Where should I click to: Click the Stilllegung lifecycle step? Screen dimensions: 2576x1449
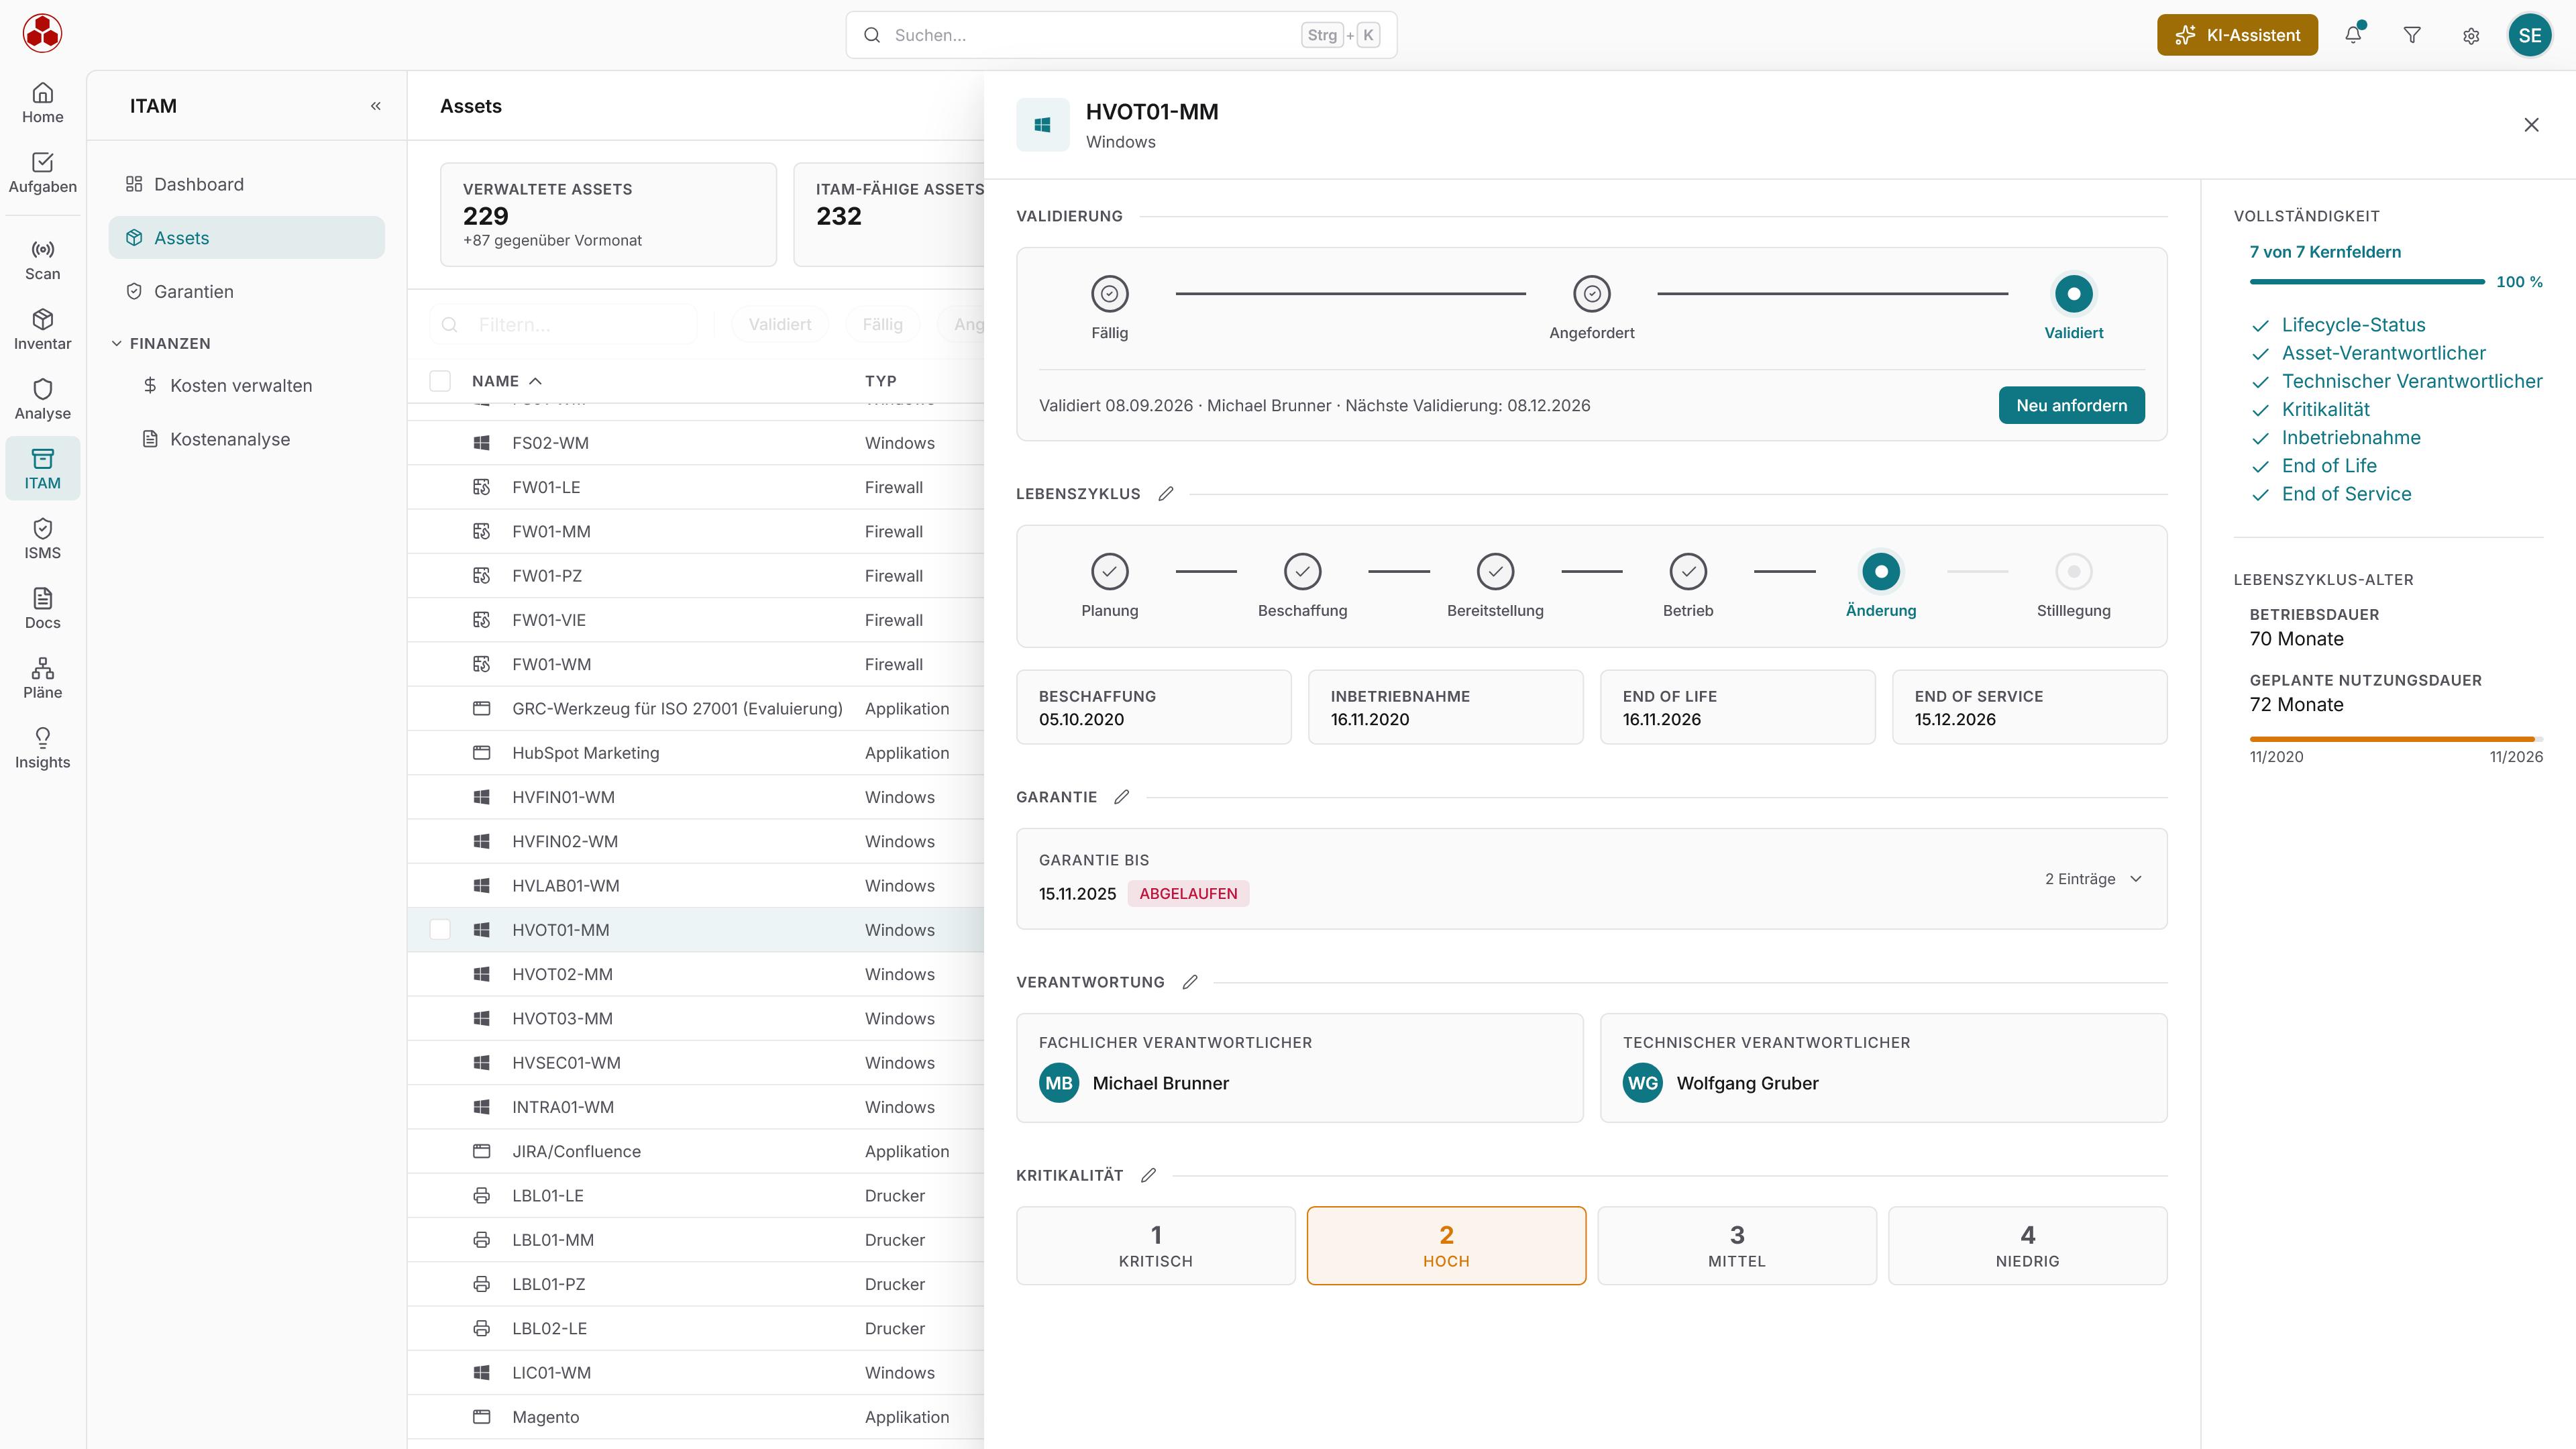(2073, 586)
